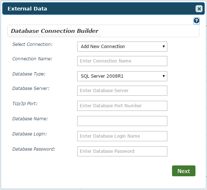Click the "Database Password:" label
The image size is (207, 190).
coord(34,149)
